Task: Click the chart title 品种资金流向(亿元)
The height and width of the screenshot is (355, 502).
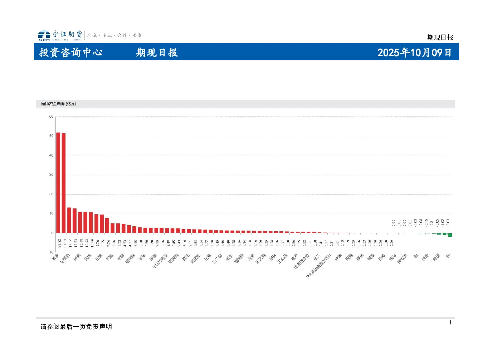Action: pyautogui.click(x=58, y=104)
